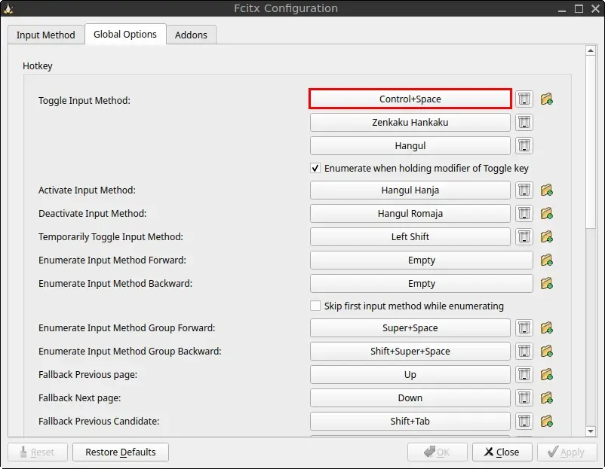Screen dimensions: 605x469
Task: Click the Fcitx penguin icon in title bar
Action: (8, 8)
